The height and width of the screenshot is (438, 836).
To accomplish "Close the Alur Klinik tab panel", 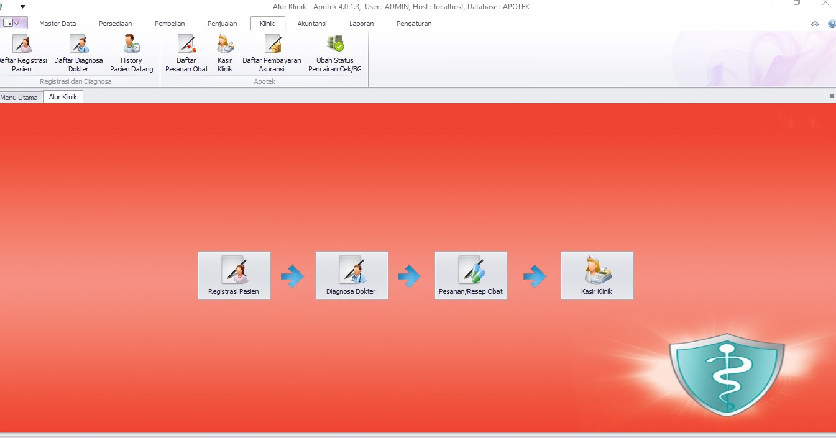I will click(832, 96).
